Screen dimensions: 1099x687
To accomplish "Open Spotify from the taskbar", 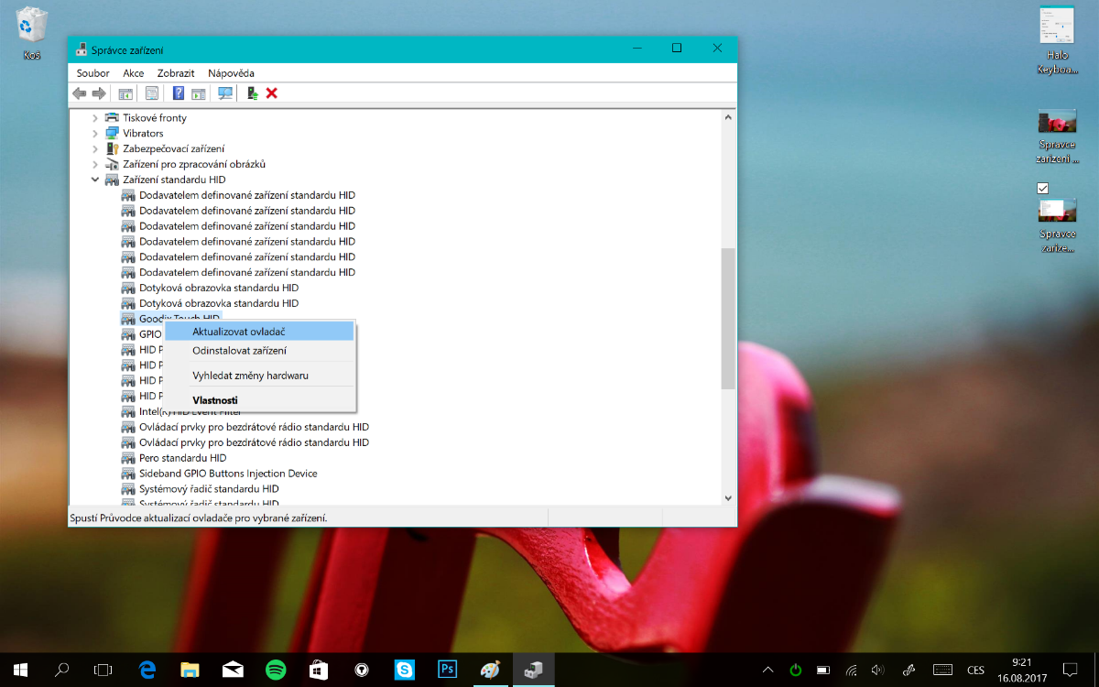I will [x=275, y=670].
